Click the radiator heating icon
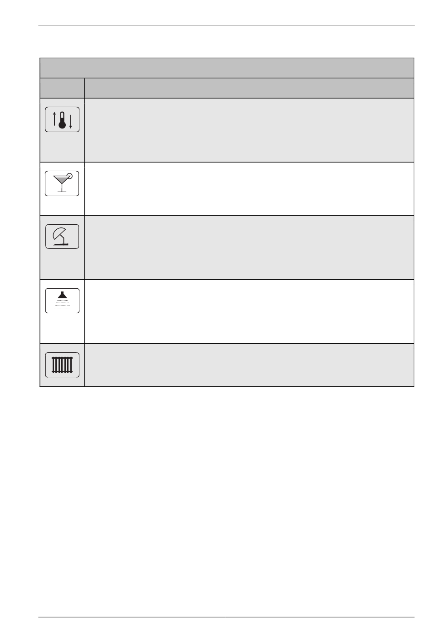Viewport: 431px width, 627px height. [x=62, y=365]
